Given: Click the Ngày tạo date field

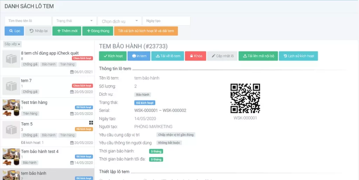Looking at the screenshot, I should coord(167,21).
